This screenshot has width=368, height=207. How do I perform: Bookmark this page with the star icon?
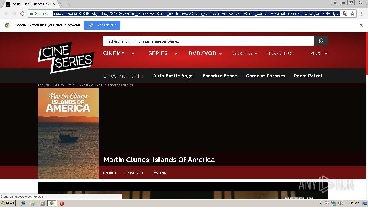tap(352, 14)
